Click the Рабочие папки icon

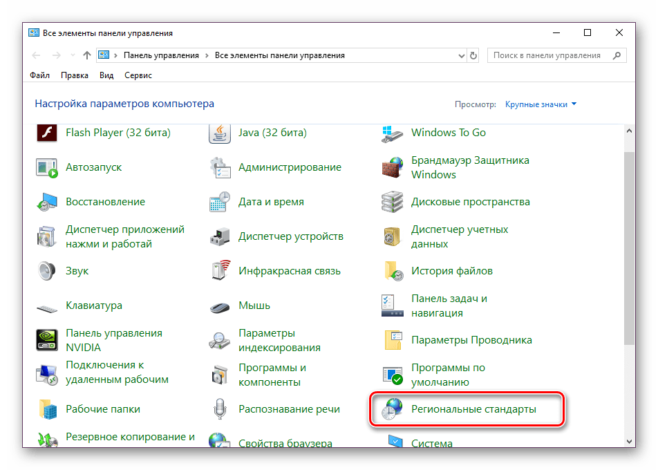[x=48, y=409]
